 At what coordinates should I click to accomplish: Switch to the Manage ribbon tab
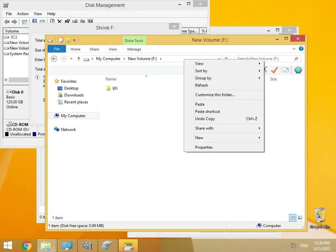pyautogui.click(x=134, y=49)
